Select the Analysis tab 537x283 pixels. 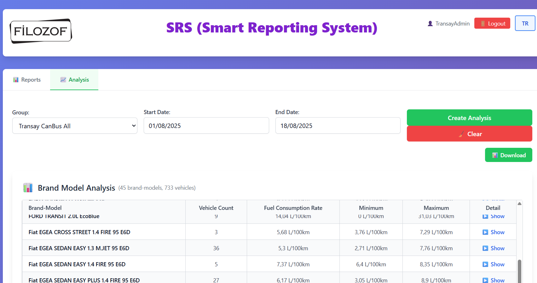(x=74, y=80)
